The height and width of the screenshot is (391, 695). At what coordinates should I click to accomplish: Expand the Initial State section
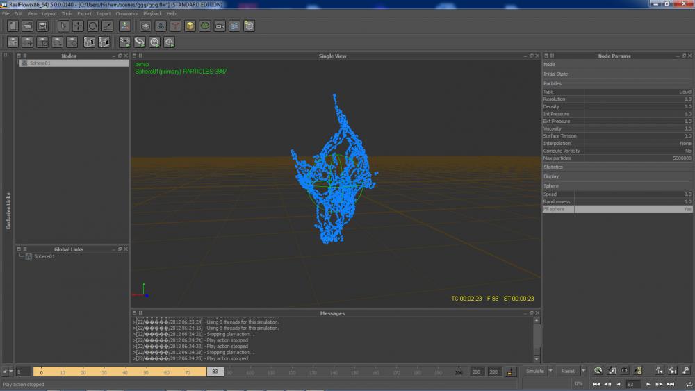[x=555, y=74]
